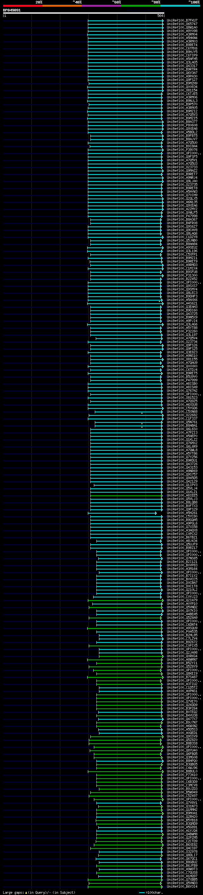Select the BP049091 query name

(12, 10)
